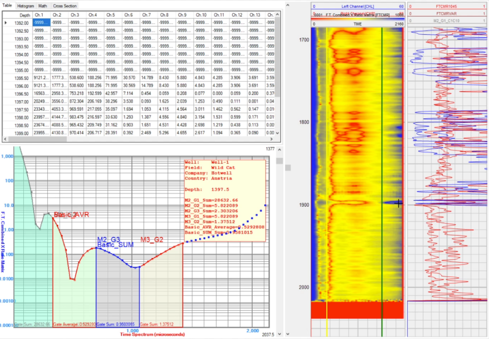489x339 pixels.
Task: Click cell value 538.600 in row 1396.00
Action: tap(77, 86)
